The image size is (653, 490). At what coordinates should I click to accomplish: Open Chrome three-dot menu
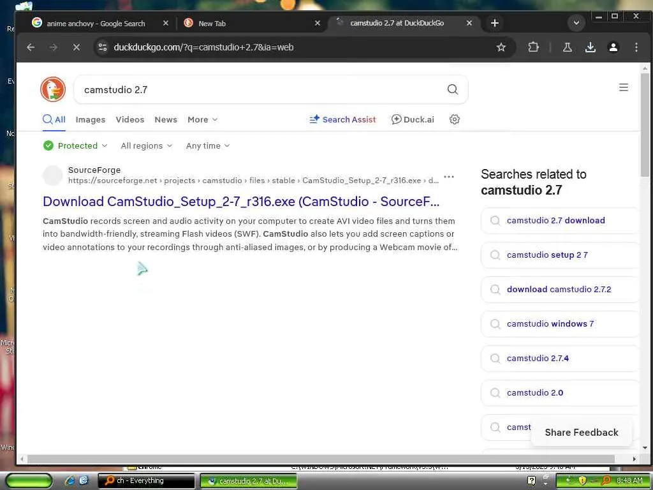pos(636,47)
